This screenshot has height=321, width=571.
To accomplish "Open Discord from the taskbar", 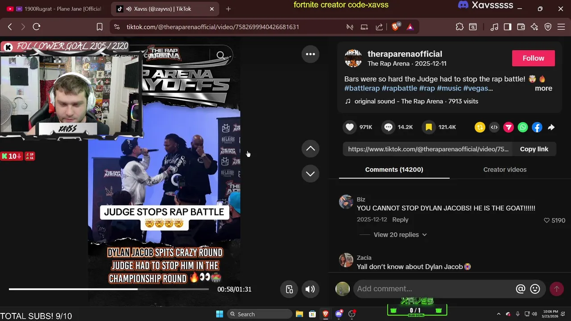I will point(339,314).
